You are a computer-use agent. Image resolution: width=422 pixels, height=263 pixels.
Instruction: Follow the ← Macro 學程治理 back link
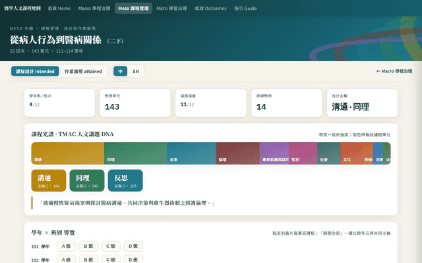pos(394,71)
